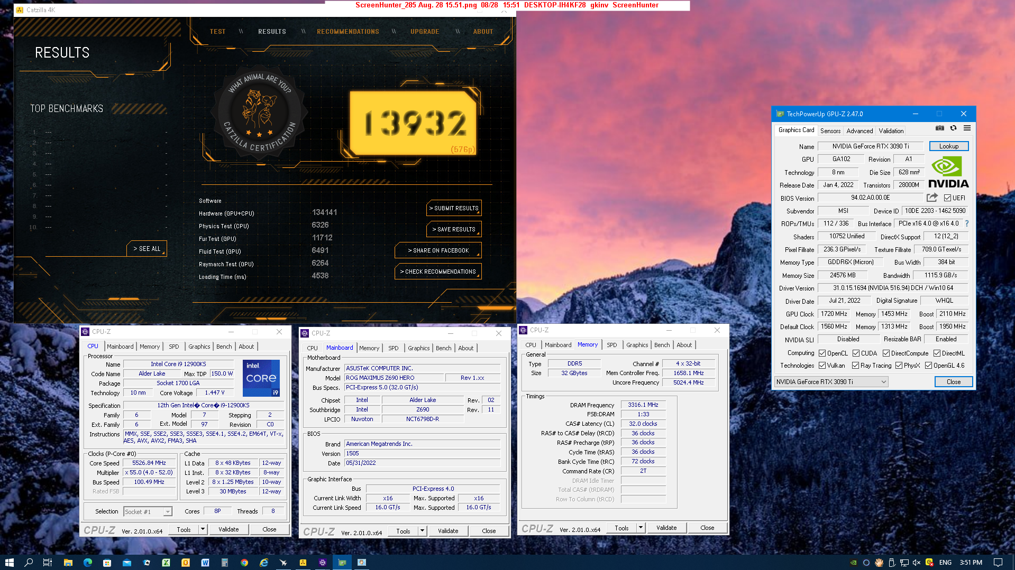Toggle the Ray Tracing checkbox
The image size is (1015, 570).
click(x=855, y=366)
